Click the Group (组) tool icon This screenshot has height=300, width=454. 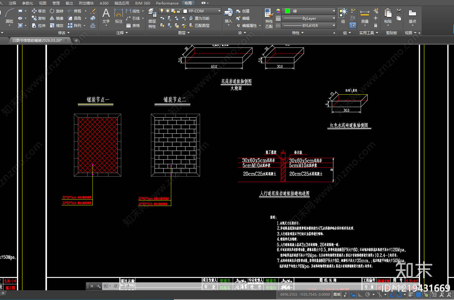point(343,13)
